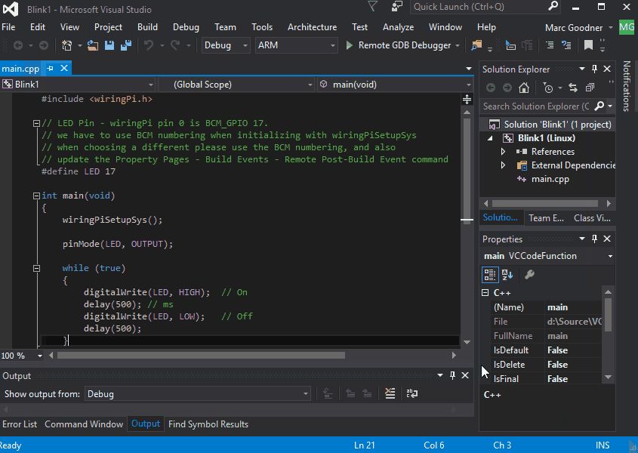The height and width of the screenshot is (453, 638).
Task: Save the current file with Save icon
Action: click(x=109, y=45)
